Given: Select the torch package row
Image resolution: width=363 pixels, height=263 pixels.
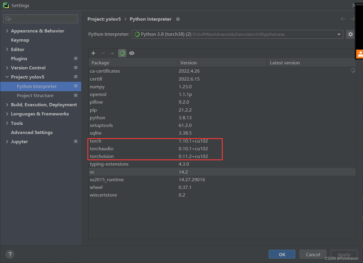Looking at the screenshot, I should [x=222, y=141].
